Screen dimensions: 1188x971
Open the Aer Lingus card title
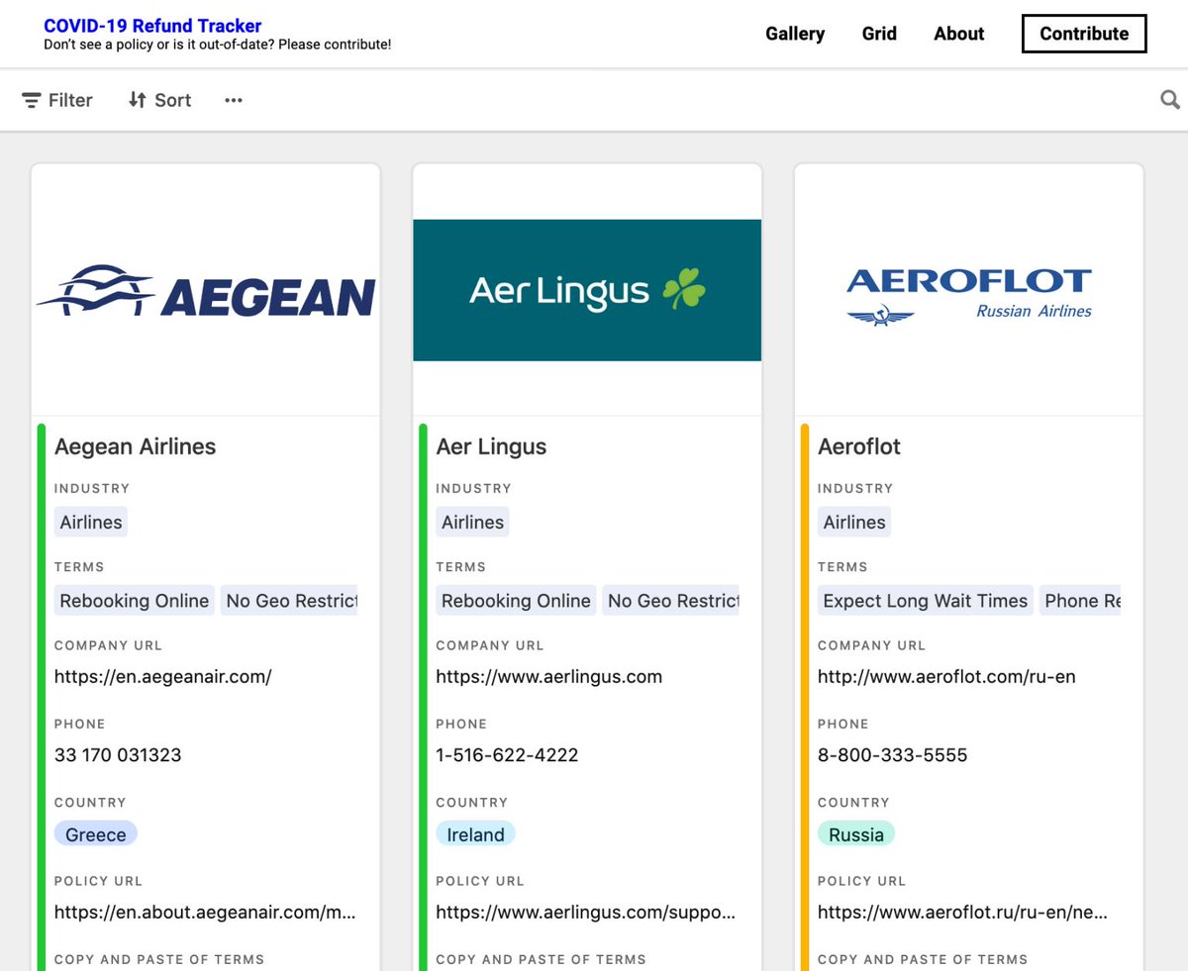tap(491, 446)
